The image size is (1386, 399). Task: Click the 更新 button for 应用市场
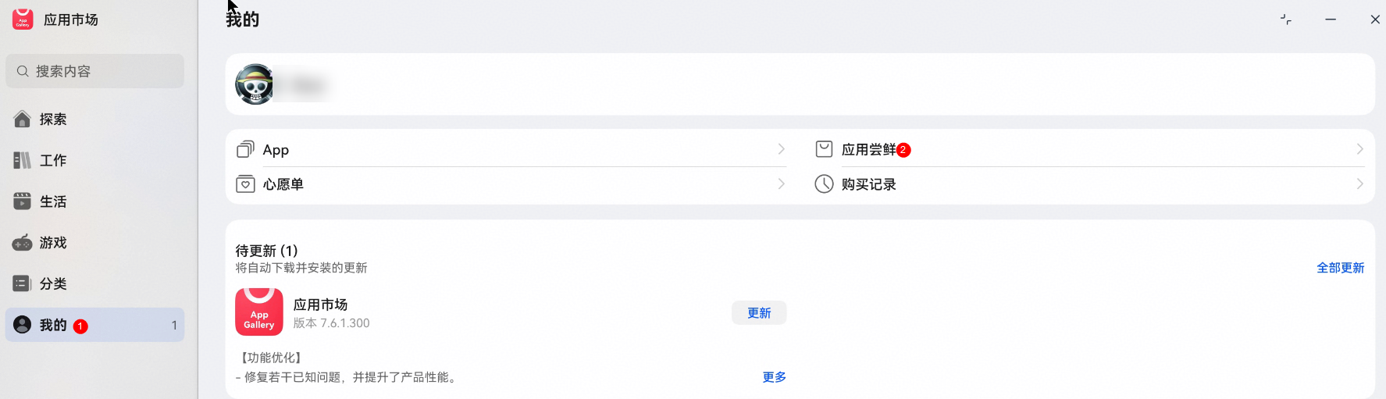tap(759, 313)
